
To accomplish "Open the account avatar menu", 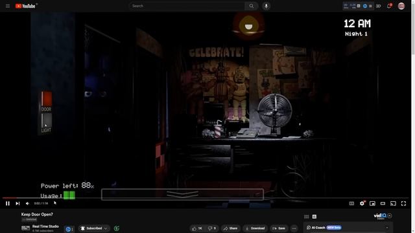I will (401, 6).
